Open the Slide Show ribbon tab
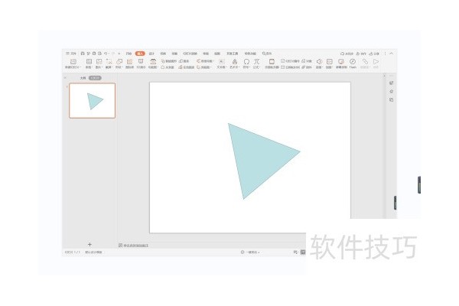Image resolution: width=459 pixels, height=306 pixels. pyautogui.click(x=190, y=54)
